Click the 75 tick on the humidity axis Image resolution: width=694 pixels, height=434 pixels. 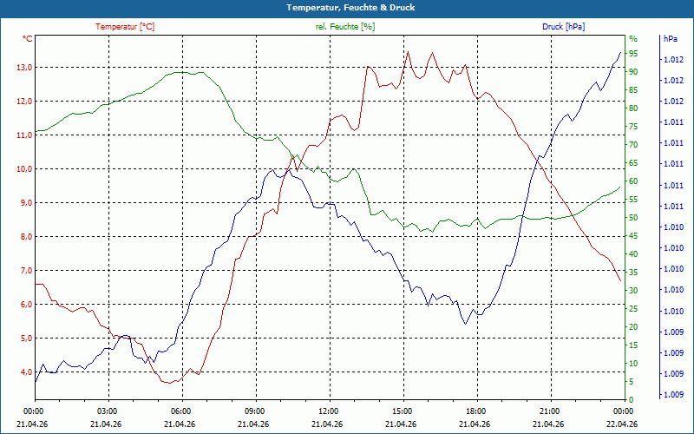click(x=633, y=127)
